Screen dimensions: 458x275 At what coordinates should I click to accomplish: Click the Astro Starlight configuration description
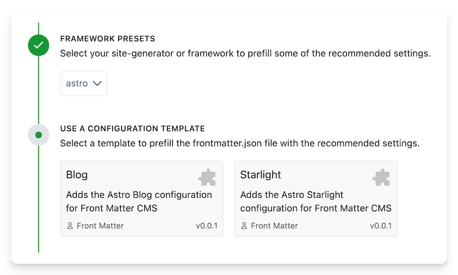(x=315, y=201)
